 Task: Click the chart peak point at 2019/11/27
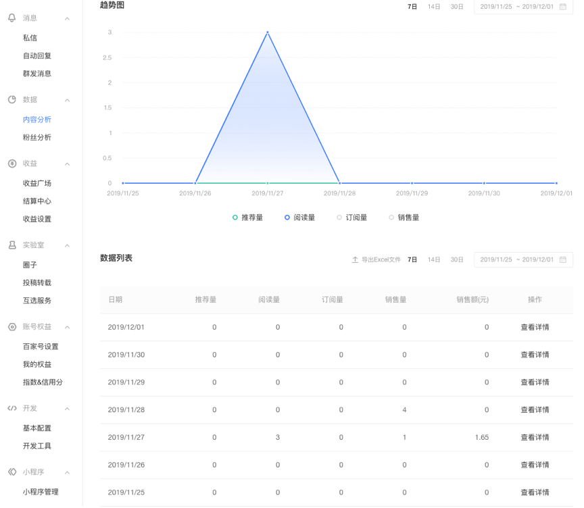point(268,32)
